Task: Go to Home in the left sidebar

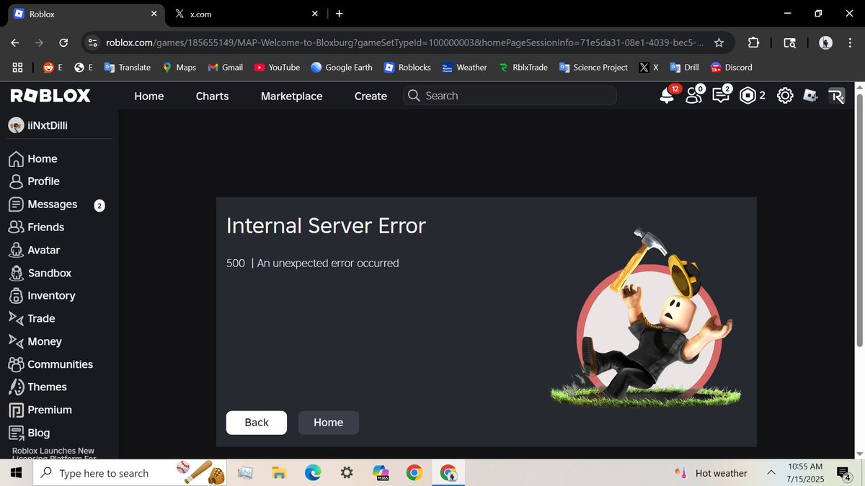Action: 32,158
